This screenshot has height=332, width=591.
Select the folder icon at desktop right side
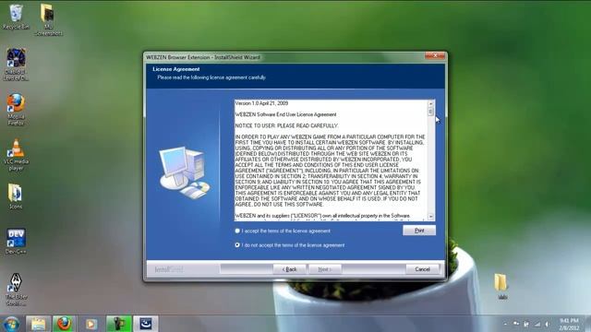coord(501,286)
